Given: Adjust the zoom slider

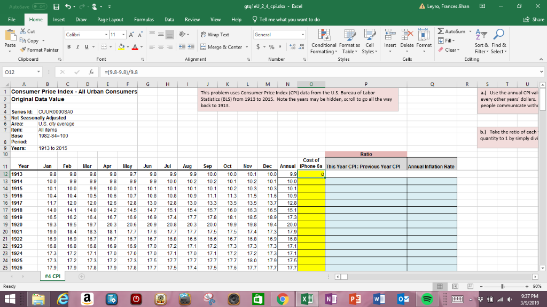Looking at the screenshot, I should 502,286.
